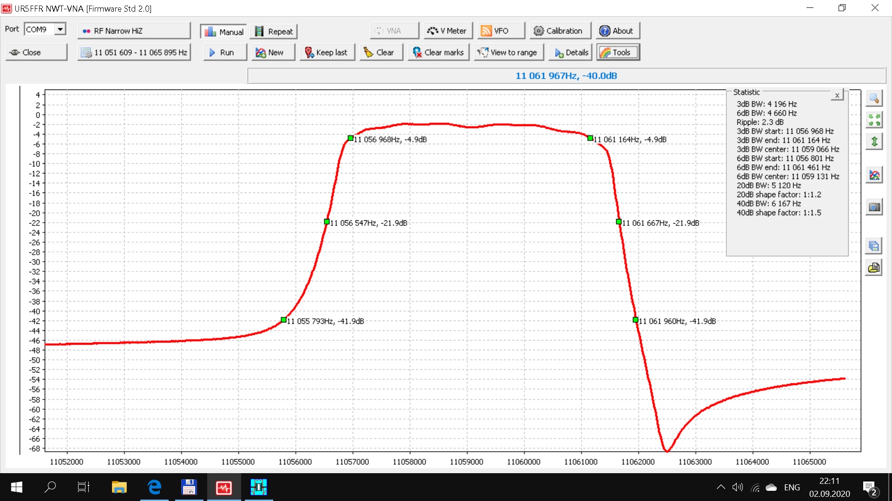Close the Statistic panel with x
This screenshot has width=892, height=501.
(837, 96)
